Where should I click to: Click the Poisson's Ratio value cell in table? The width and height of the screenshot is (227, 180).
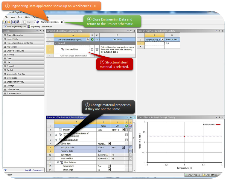tap(172, 43)
